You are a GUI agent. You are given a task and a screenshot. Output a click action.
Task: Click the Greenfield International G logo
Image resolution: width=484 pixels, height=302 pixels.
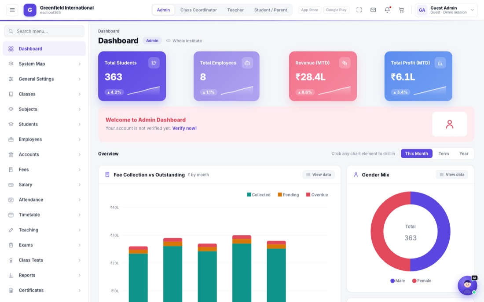point(30,10)
